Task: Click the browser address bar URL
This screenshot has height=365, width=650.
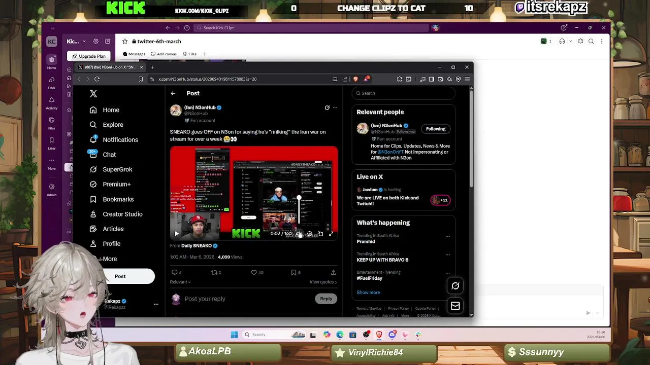Action: [x=207, y=79]
